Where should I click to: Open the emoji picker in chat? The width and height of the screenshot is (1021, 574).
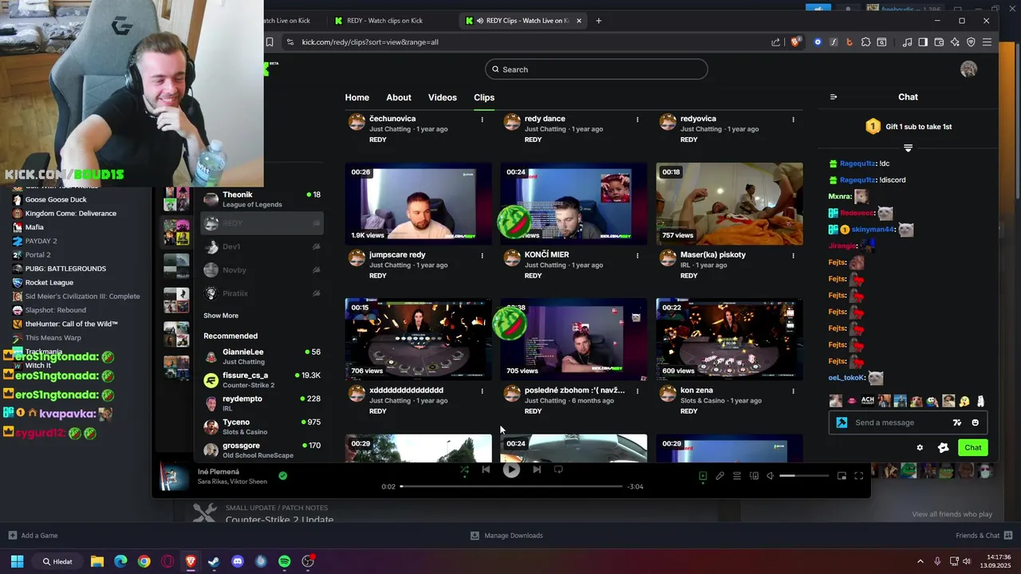[x=975, y=423]
